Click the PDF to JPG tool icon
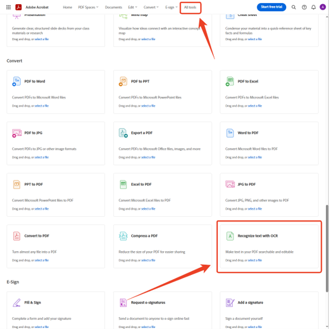Viewport: 329px width, 329px height. tap(17, 133)
